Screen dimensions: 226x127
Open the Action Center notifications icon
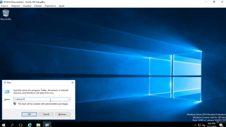[x=221, y=125]
